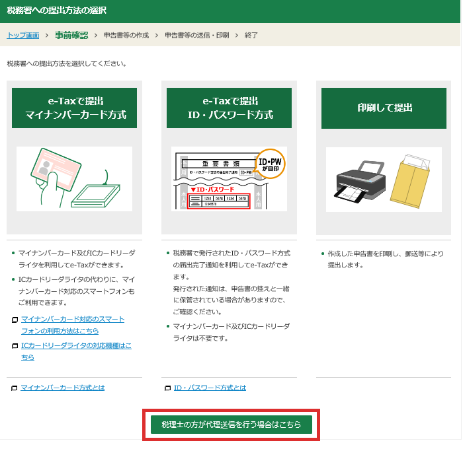
Task: Select e-Taxで提出 ID・パスワード方式 button
Action: pos(229,108)
